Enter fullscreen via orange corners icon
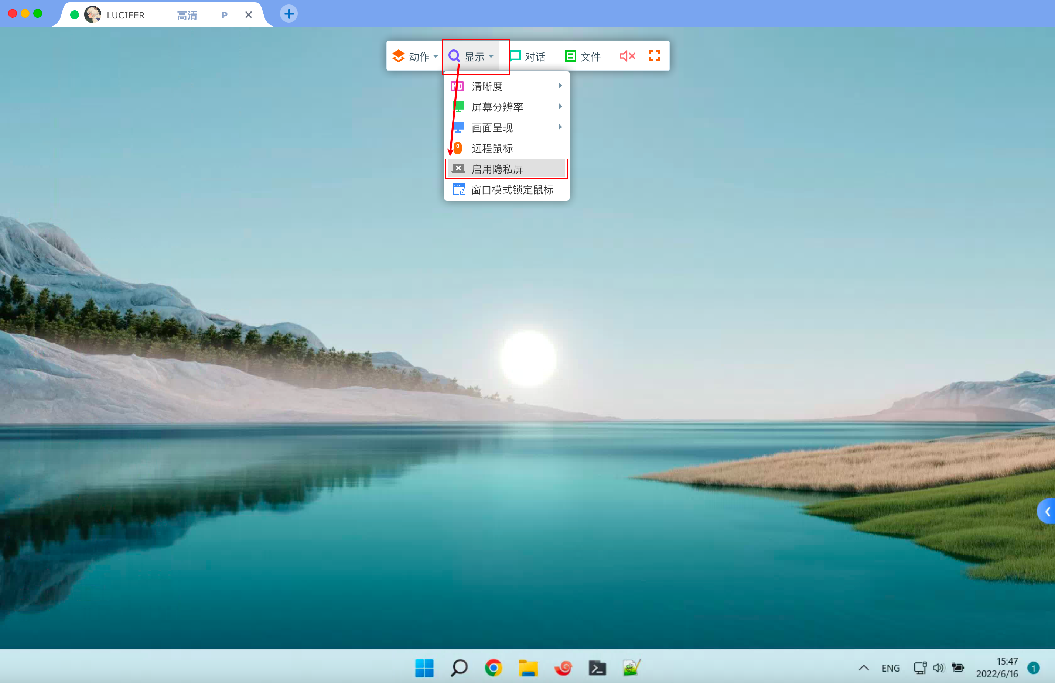 point(654,56)
